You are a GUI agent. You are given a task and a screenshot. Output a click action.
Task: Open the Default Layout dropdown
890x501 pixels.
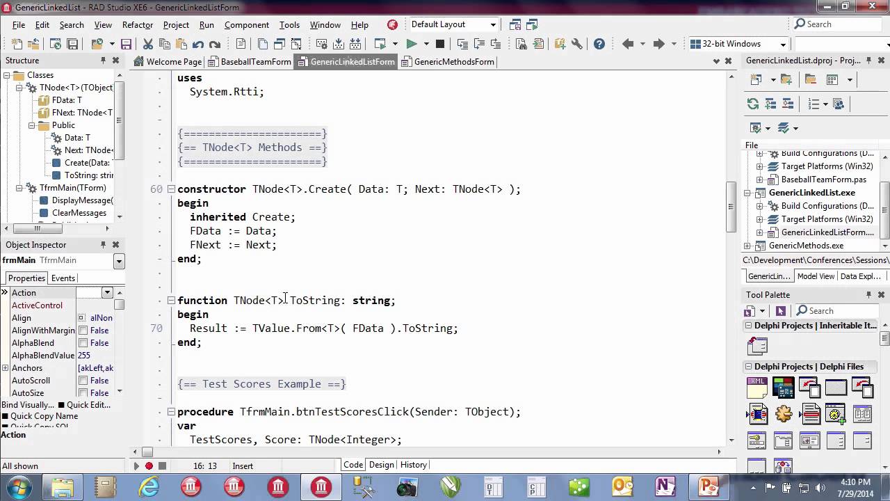[493, 24]
